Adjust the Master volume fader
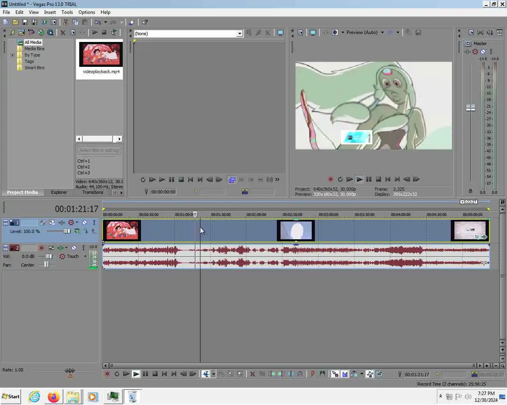Viewport: 507px width, 405px height. click(x=471, y=108)
